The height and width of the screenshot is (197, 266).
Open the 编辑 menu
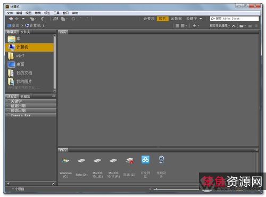[x=19, y=13]
